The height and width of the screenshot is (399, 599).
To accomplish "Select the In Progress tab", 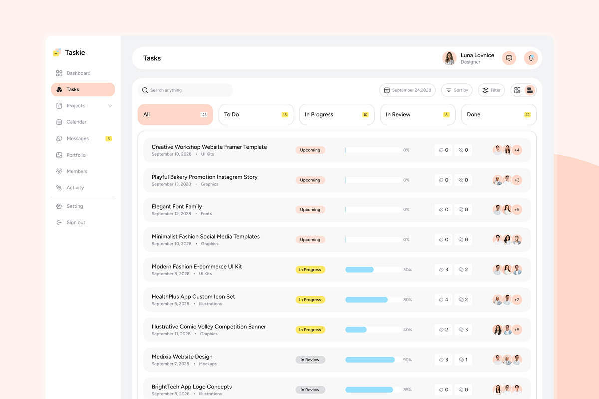I will pos(336,115).
